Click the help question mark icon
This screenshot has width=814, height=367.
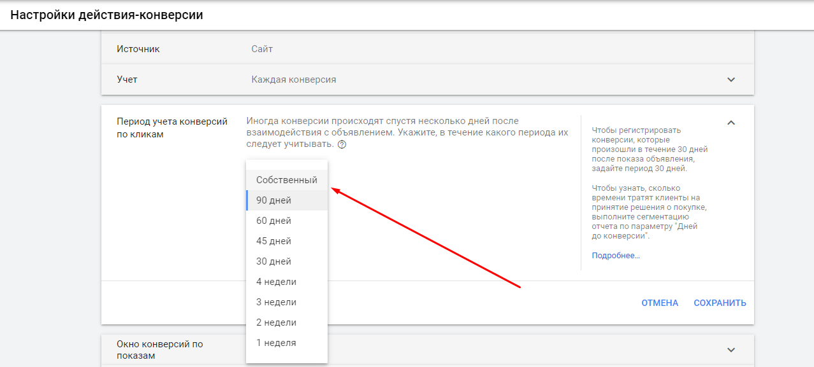click(342, 145)
